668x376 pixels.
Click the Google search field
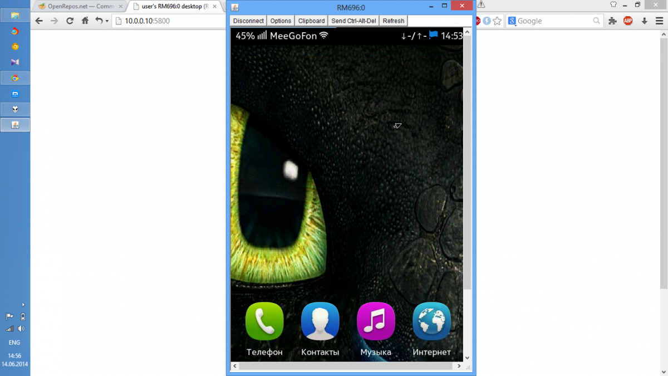pyautogui.click(x=554, y=21)
